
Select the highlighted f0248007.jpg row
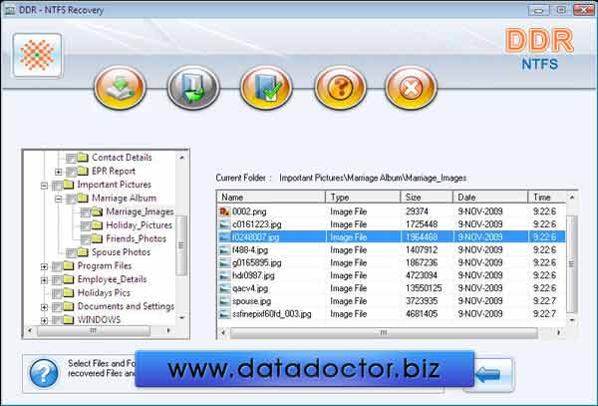[x=392, y=237]
